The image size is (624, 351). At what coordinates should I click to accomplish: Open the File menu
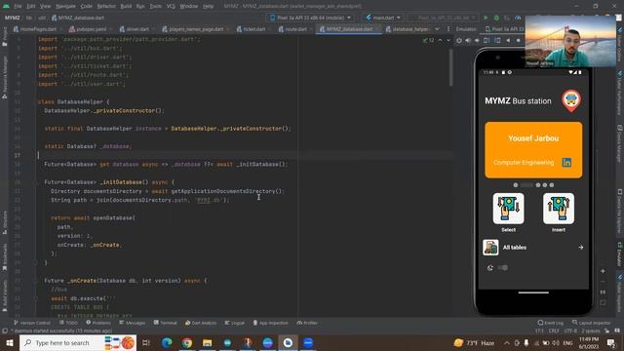[x=18, y=6]
